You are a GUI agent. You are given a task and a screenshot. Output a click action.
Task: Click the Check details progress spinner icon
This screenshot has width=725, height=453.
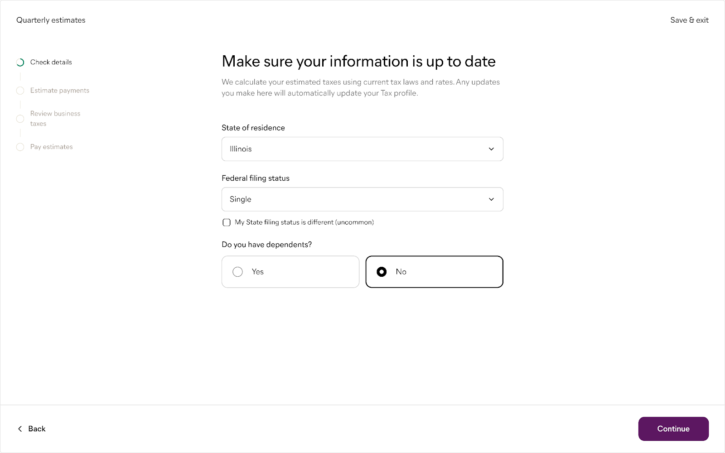tap(20, 63)
